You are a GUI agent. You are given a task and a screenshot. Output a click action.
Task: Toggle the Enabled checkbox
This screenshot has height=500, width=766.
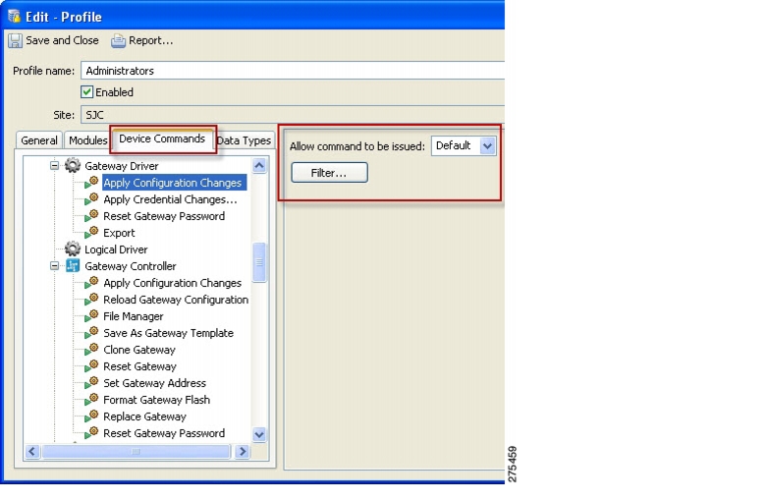(87, 92)
